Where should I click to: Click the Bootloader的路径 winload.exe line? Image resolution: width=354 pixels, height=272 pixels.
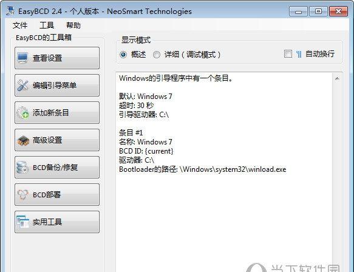203,169
